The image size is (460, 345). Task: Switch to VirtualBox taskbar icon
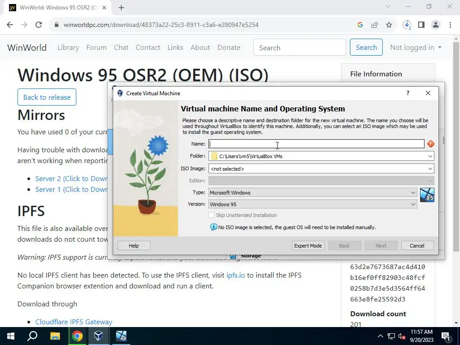click(x=98, y=336)
